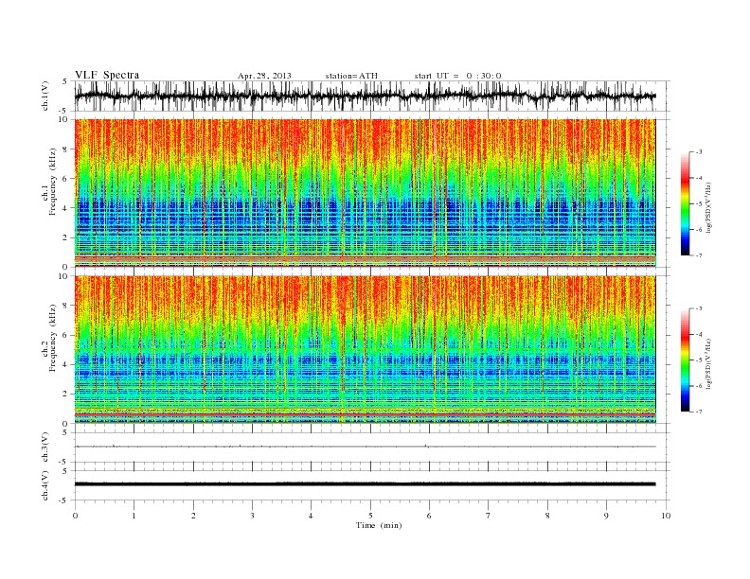Click the '0' tick label on the time axis

[x=75, y=516]
